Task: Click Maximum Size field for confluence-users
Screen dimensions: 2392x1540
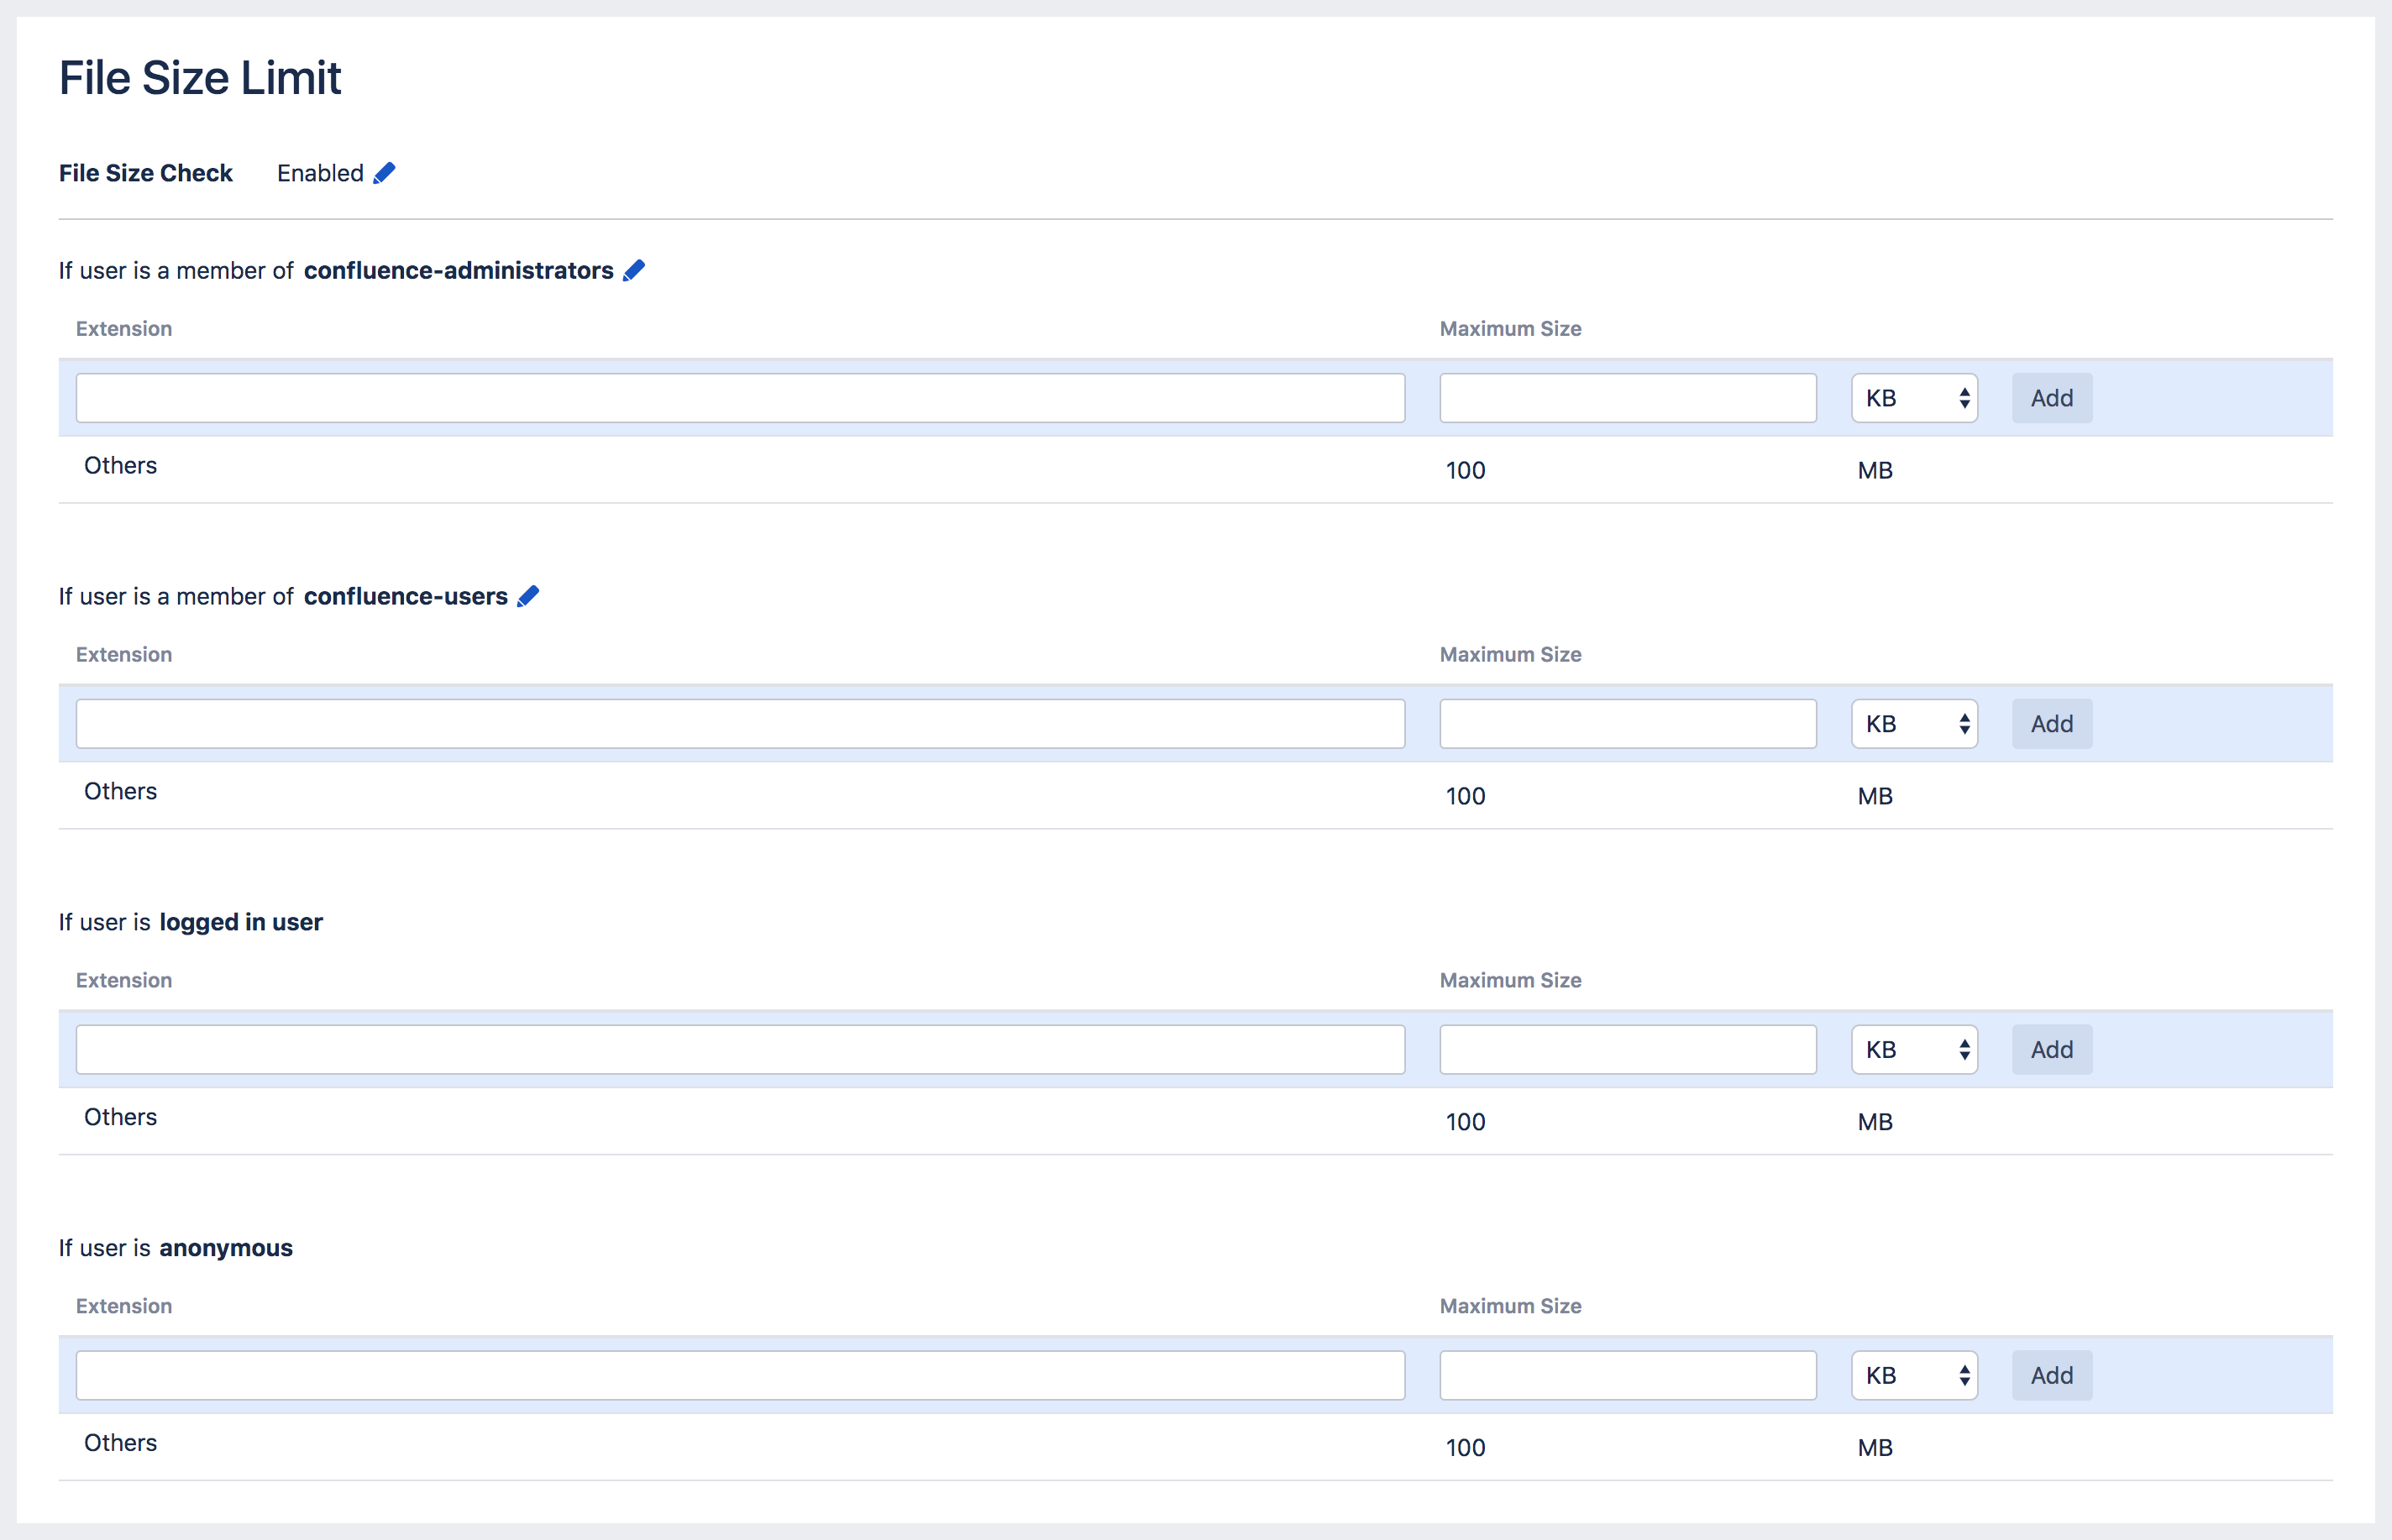Action: [x=1627, y=724]
